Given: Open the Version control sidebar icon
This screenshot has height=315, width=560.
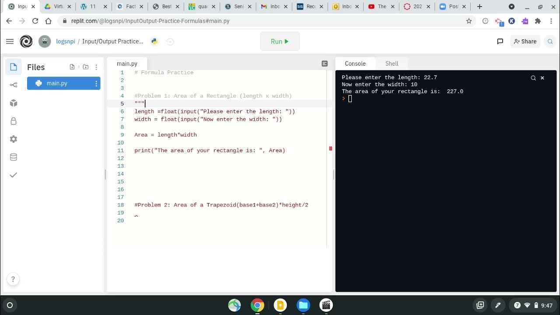Looking at the screenshot, I should [x=14, y=85].
